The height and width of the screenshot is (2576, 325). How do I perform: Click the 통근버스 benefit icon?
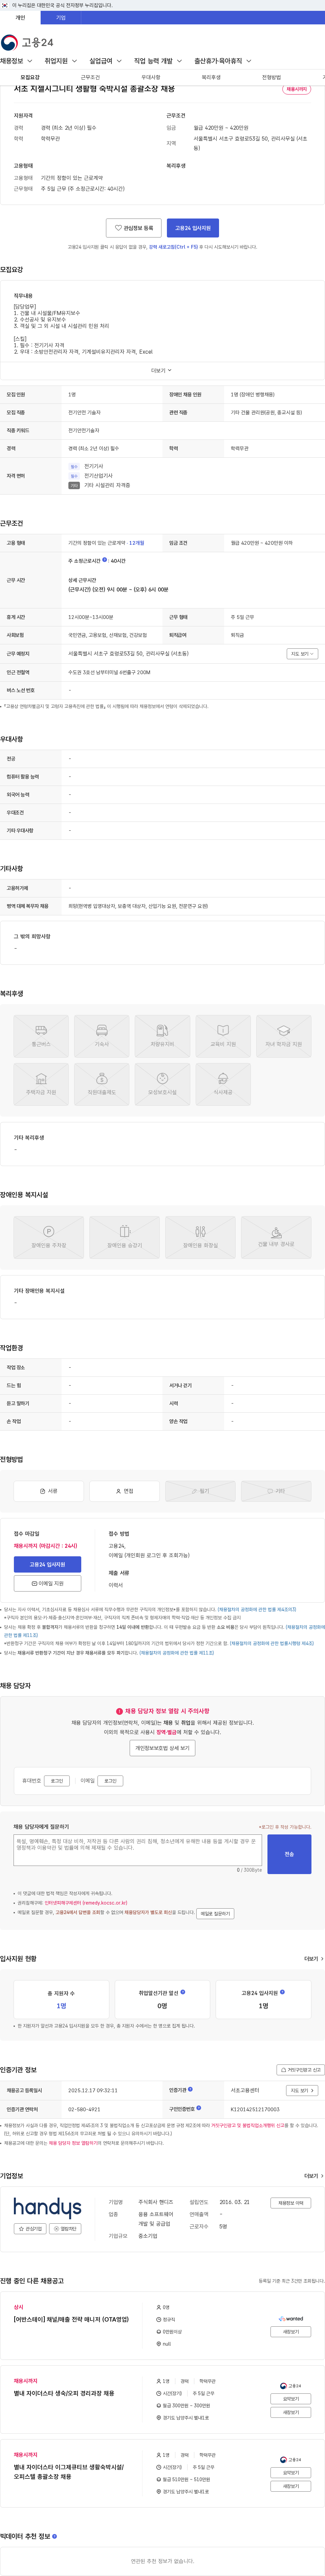click(x=41, y=1036)
